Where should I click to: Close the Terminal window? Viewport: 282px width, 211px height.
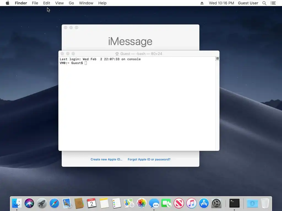tap(62, 54)
